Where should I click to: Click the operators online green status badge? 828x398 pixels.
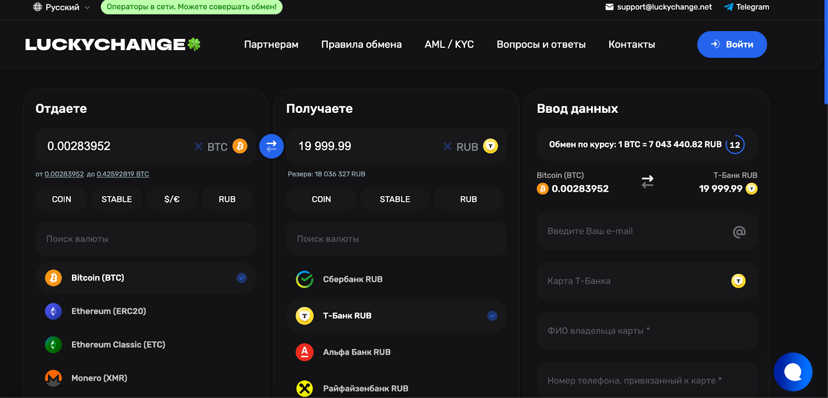(x=191, y=7)
